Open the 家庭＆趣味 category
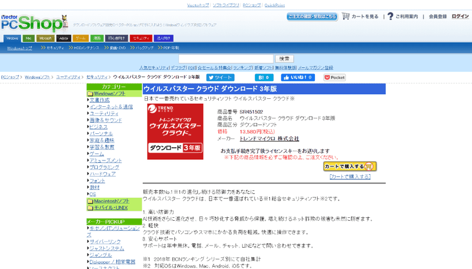Image resolution: width=472 pixels, height=269 pixels. pos(102,140)
